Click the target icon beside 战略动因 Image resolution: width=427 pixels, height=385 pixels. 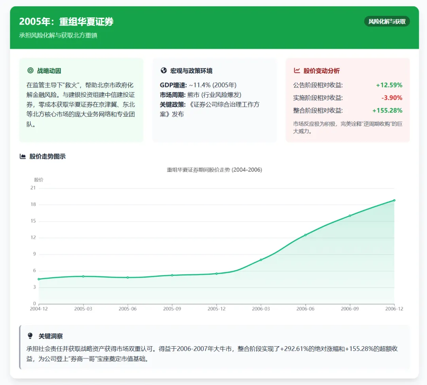coord(30,70)
